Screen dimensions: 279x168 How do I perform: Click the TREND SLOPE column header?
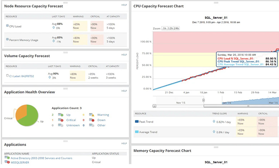click(219, 113)
